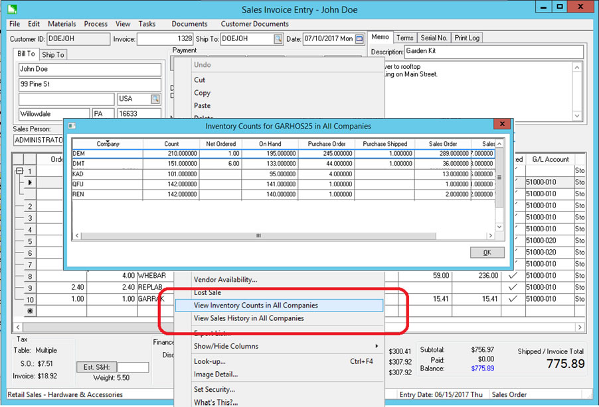Click the Ship To lookup magnifier icon
The width and height of the screenshot is (599, 407).
click(278, 39)
